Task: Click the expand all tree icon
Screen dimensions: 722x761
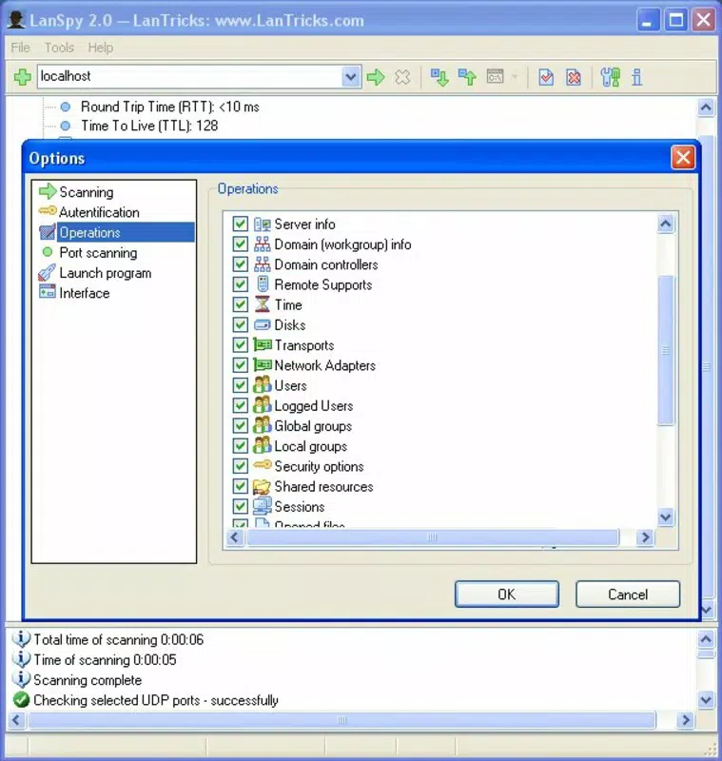Action: pos(439,77)
